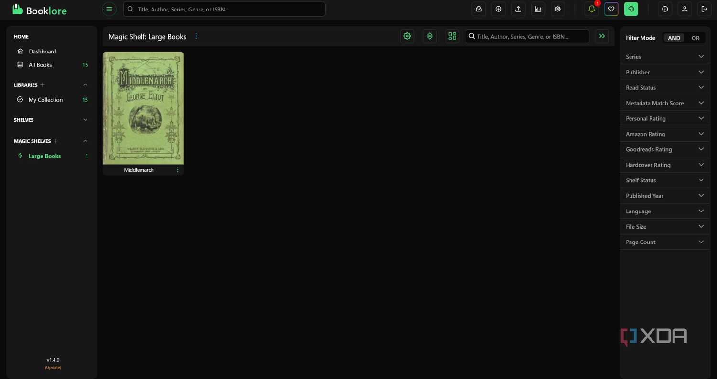Open the sort order icon
717x379 pixels.
[x=430, y=36]
